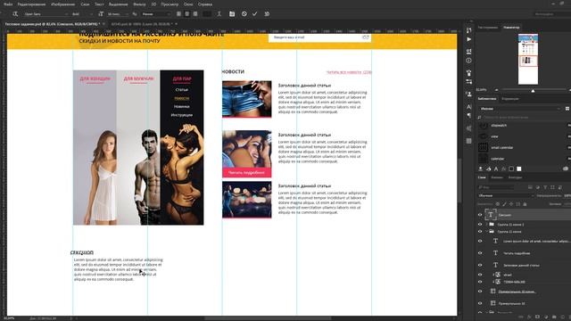Click Читать все новости link on canvas
571x321 pixels.
click(x=349, y=72)
